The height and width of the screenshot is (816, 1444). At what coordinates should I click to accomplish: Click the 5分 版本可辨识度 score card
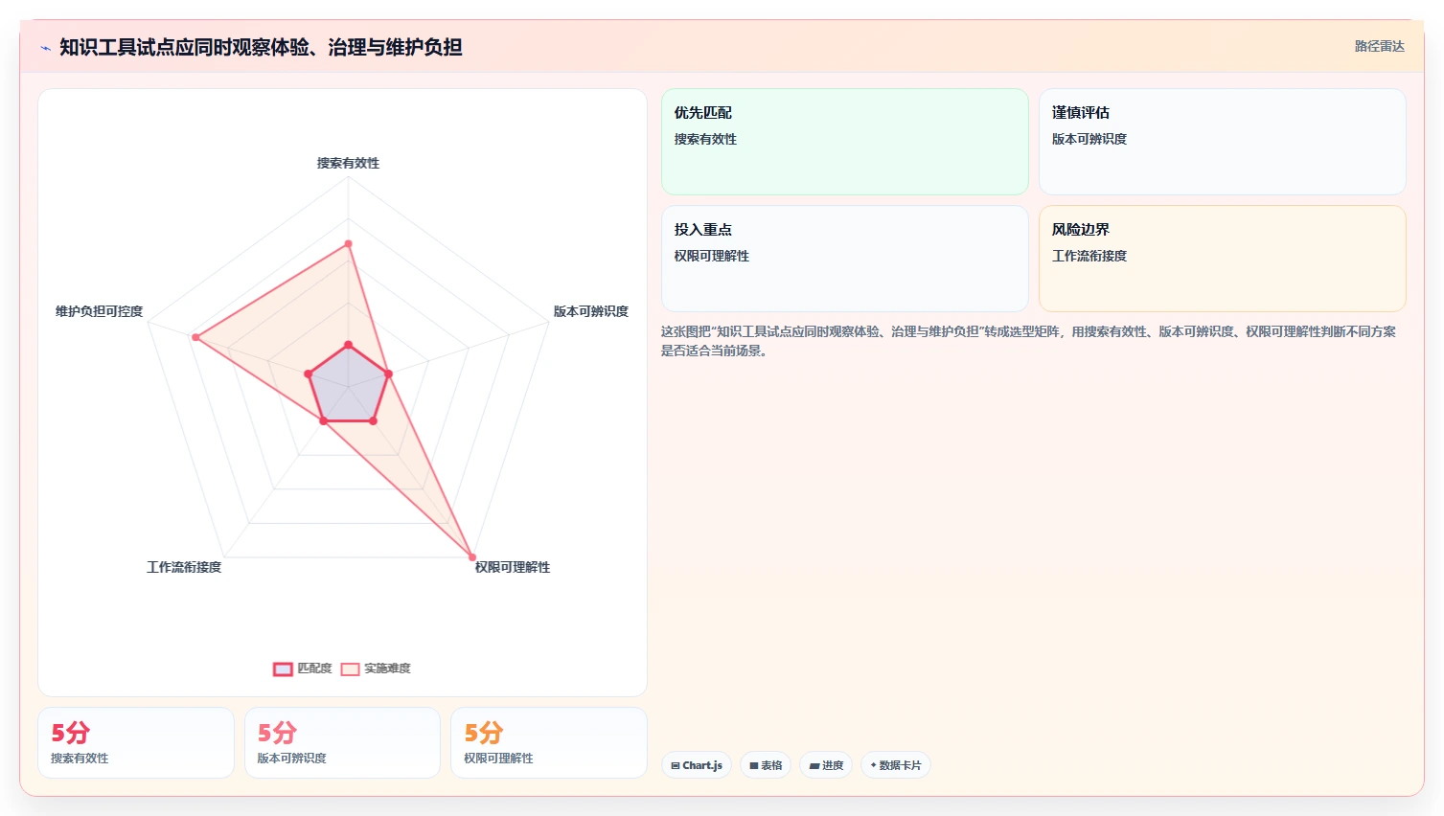coord(342,742)
